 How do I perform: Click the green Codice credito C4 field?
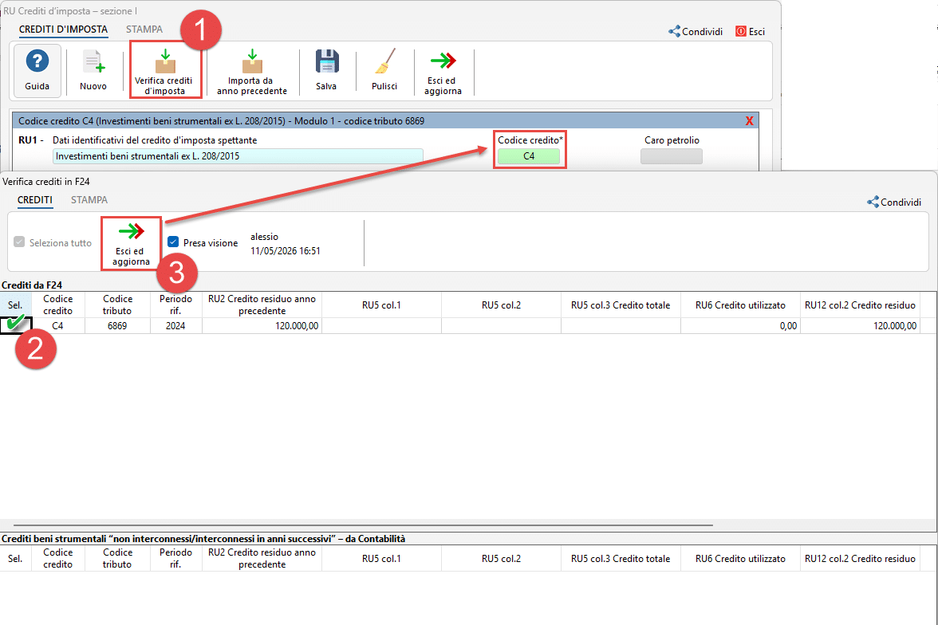coord(529,156)
